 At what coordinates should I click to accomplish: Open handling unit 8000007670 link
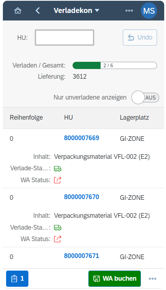click(82, 197)
